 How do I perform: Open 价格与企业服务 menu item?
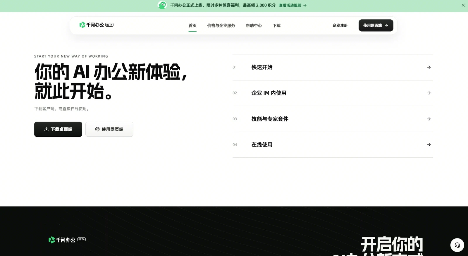pyautogui.click(x=221, y=25)
